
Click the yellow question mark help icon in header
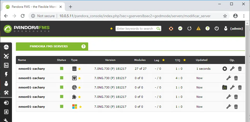point(207,29)
